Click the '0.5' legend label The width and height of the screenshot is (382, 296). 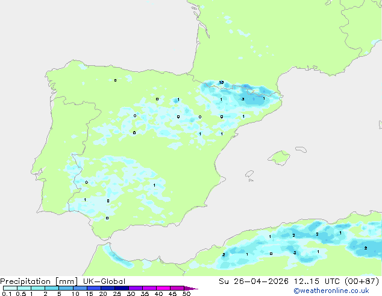coord(20,294)
